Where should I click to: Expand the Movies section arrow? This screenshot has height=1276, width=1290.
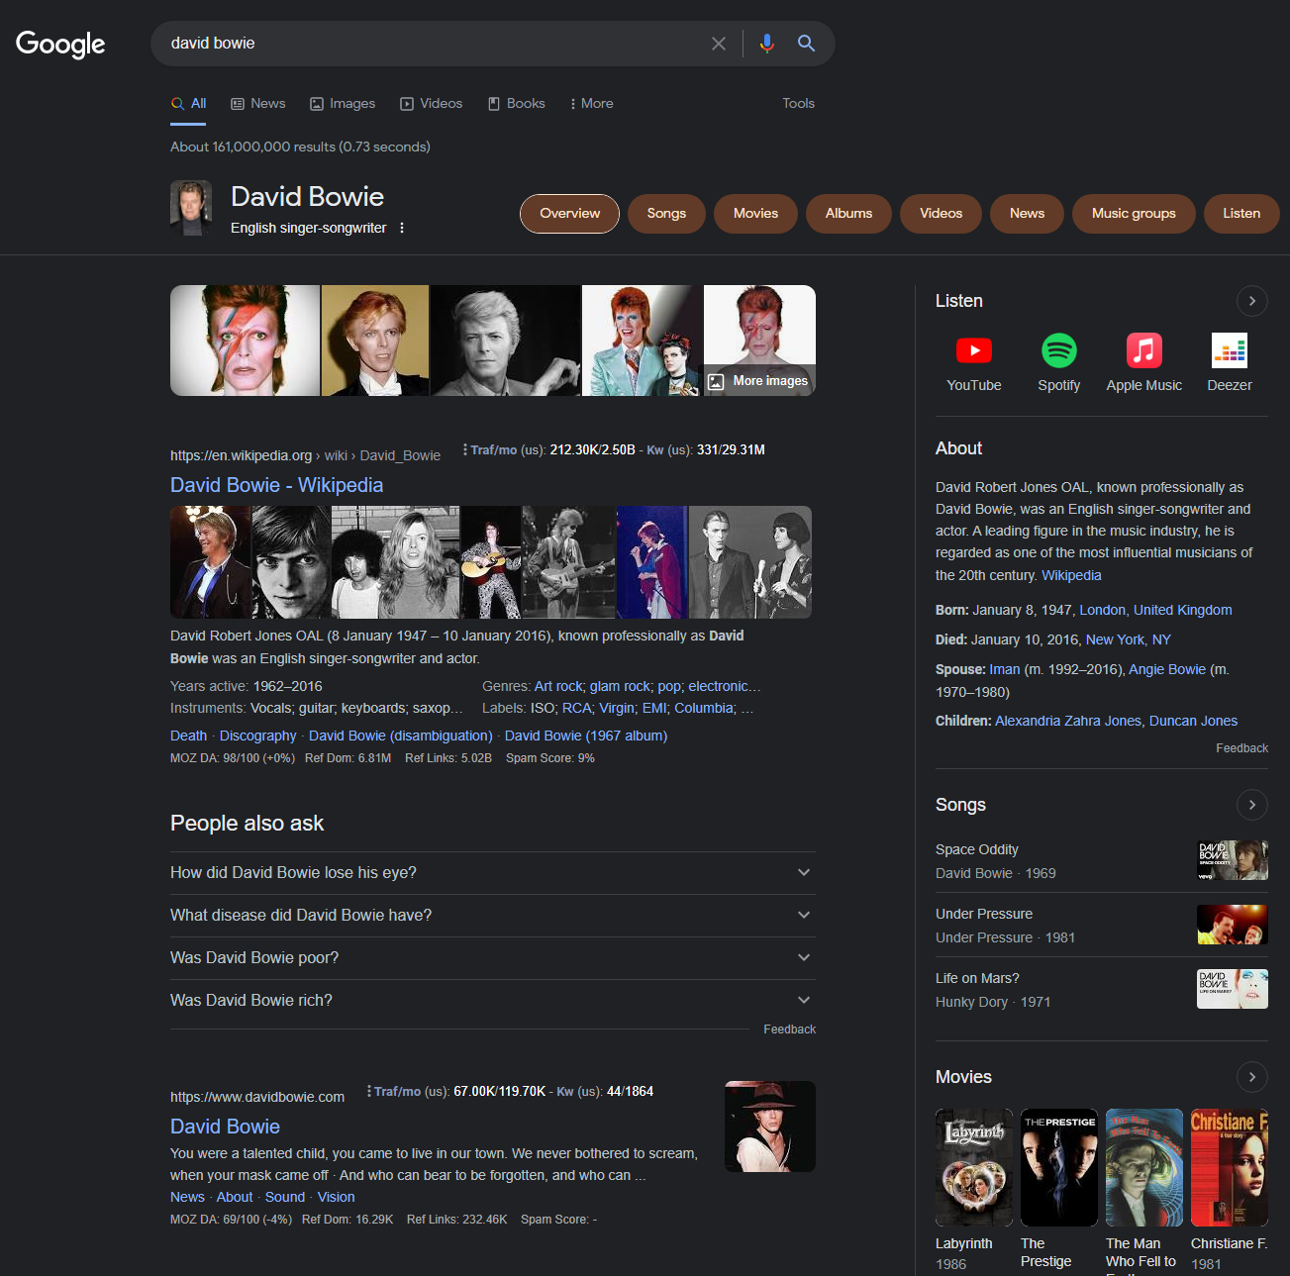(x=1252, y=1077)
